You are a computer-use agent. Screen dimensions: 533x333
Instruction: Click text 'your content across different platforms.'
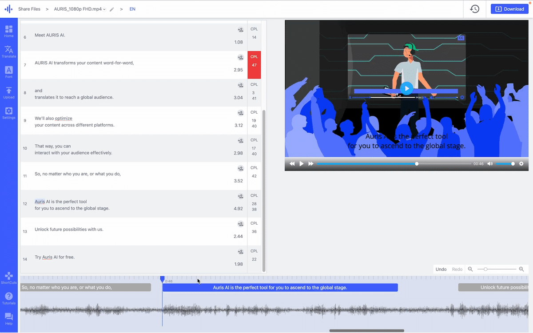tap(75, 125)
